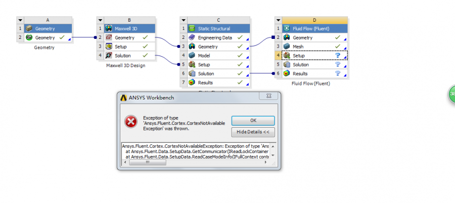Click the red error icon in dialog
This screenshot has width=455, height=203.
pyautogui.click(x=131, y=122)
